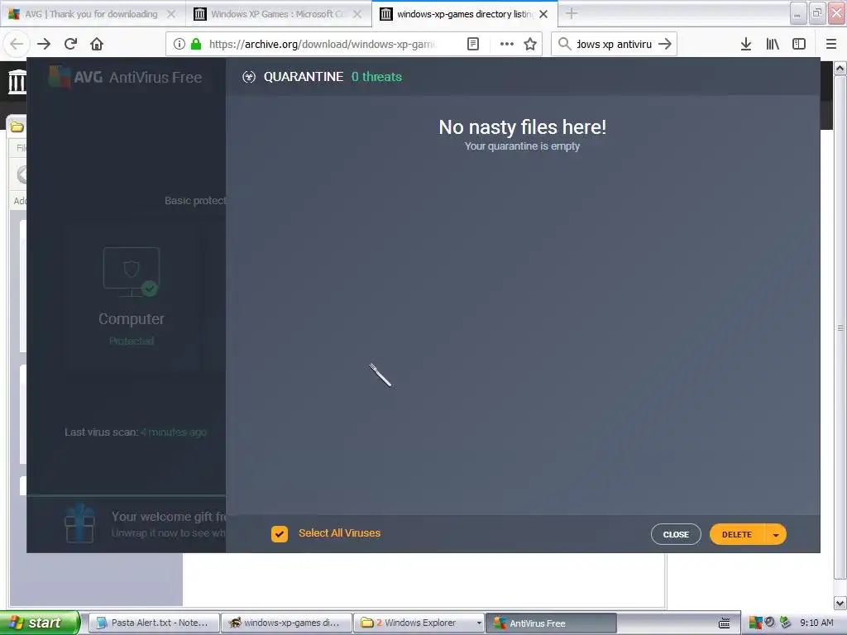This screenshot has height=635, width=847.
Task: Click the quarantine biohazard icon
Action: tap(248, 77)
